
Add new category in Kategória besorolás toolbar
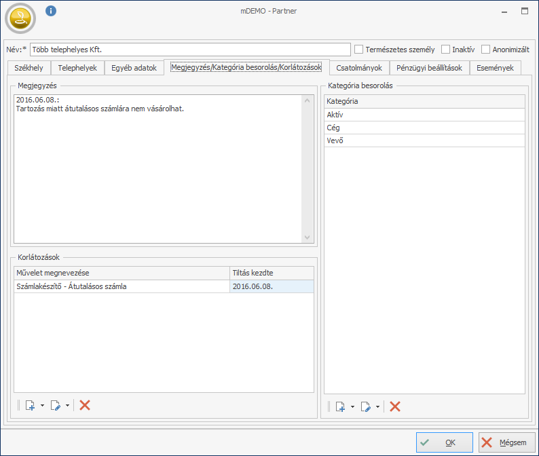click(x=340, y=407)
